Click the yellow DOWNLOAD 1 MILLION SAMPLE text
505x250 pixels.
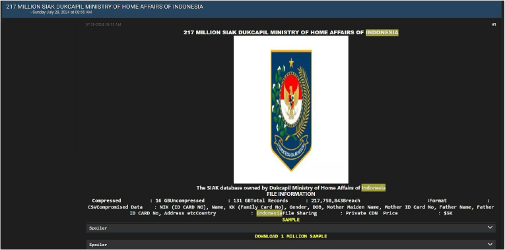pos(291,236)
